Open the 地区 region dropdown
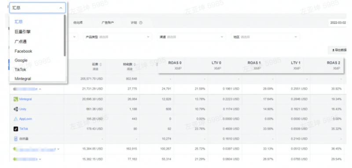Viewport: 352px width, 168px height. point(265,37)
